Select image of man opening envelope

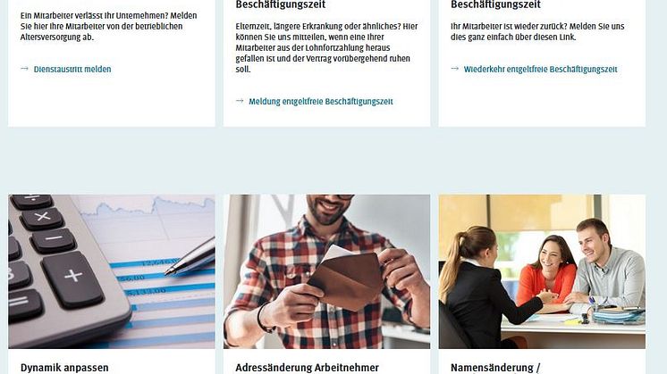pos(326,271)
